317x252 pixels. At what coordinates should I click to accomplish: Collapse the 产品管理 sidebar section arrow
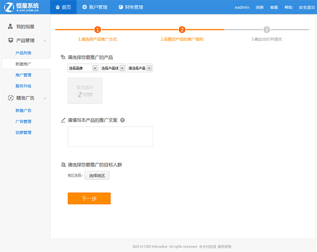44,41
